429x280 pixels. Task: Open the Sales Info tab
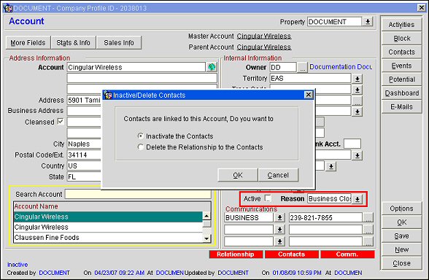pyautogui.click(x=119, y=42)
